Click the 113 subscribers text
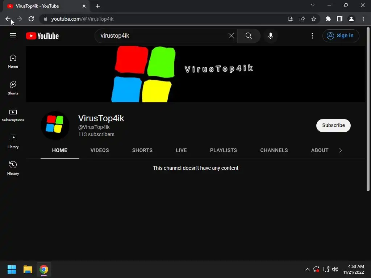 tap(96, 134)
